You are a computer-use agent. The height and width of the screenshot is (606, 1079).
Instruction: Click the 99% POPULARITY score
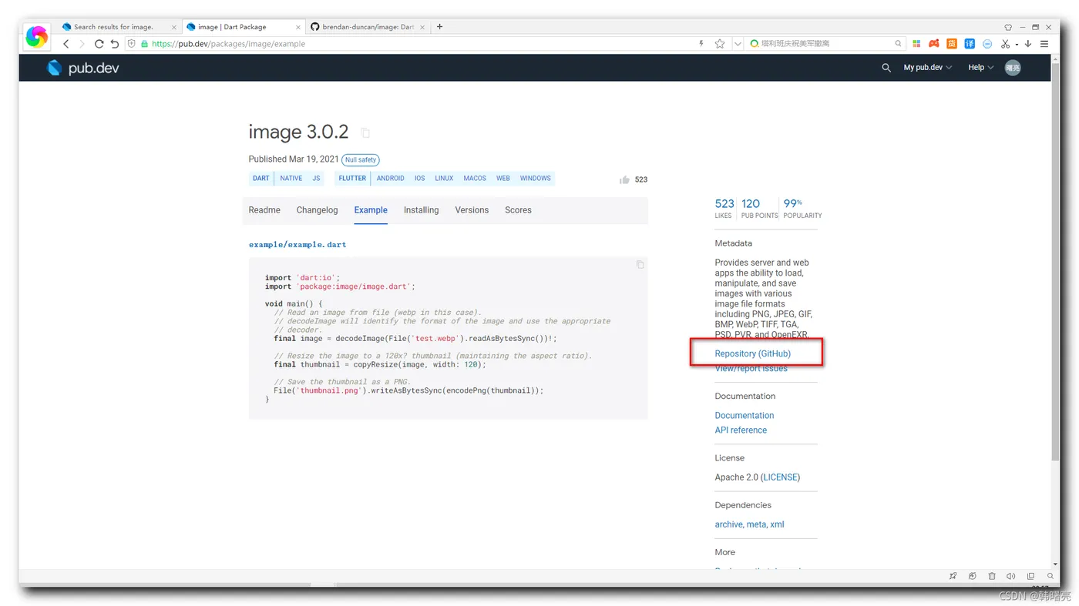[802, 208]
